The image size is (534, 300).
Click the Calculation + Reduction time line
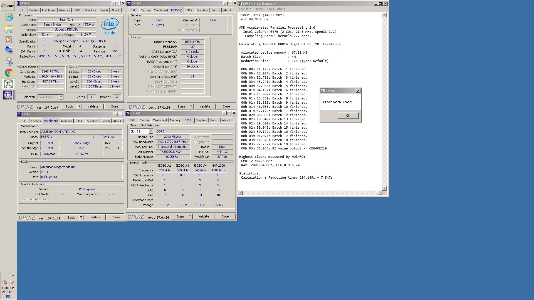pos(287,177)
